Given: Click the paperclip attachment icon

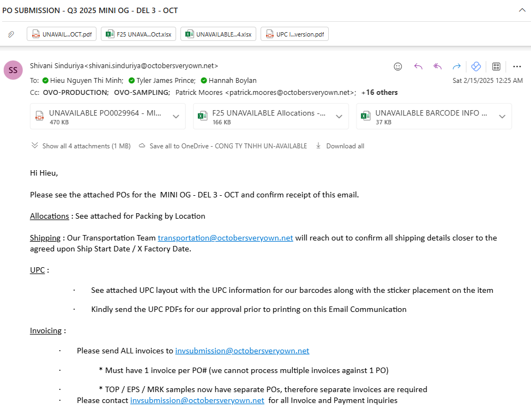Looking at the screenshot, I should (x=11, y=34).
